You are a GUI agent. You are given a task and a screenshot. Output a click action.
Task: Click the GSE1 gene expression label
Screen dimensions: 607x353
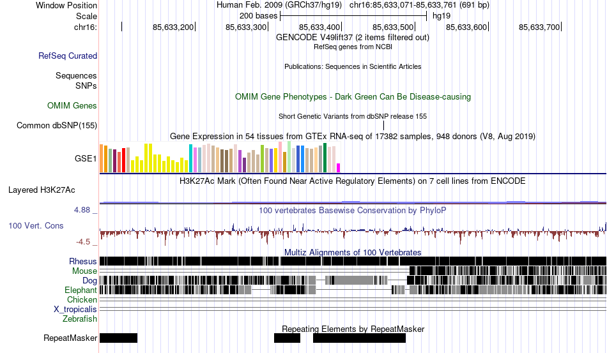tap(86, 158)
